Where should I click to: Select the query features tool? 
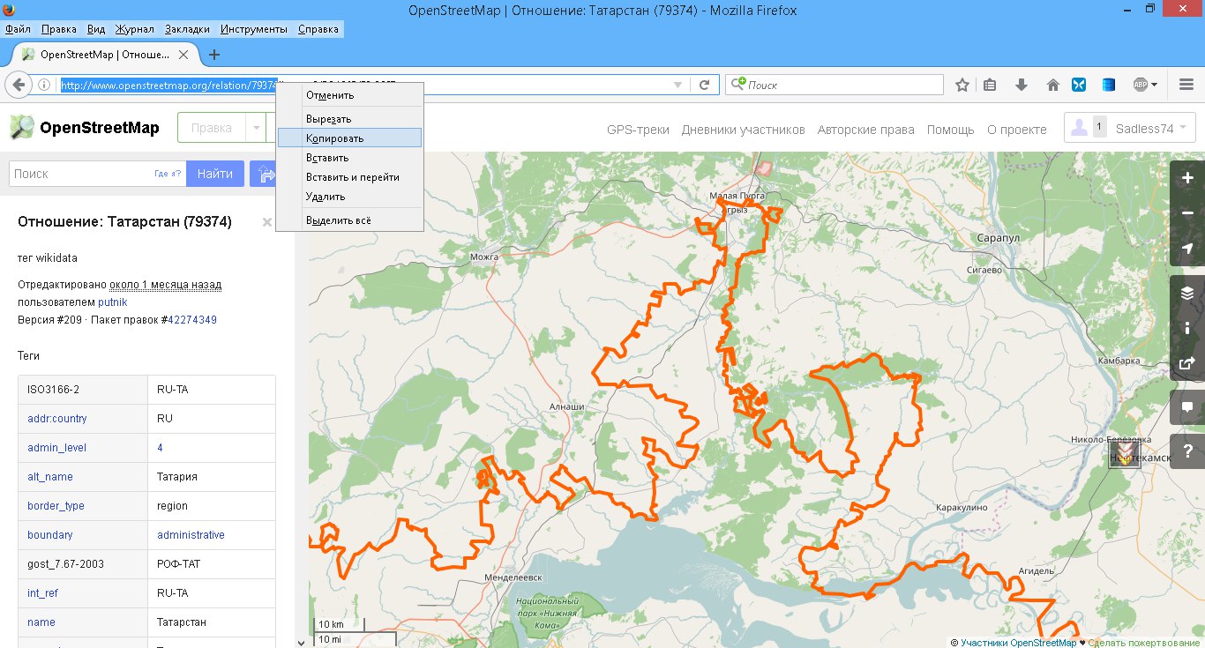point(1187,451)
